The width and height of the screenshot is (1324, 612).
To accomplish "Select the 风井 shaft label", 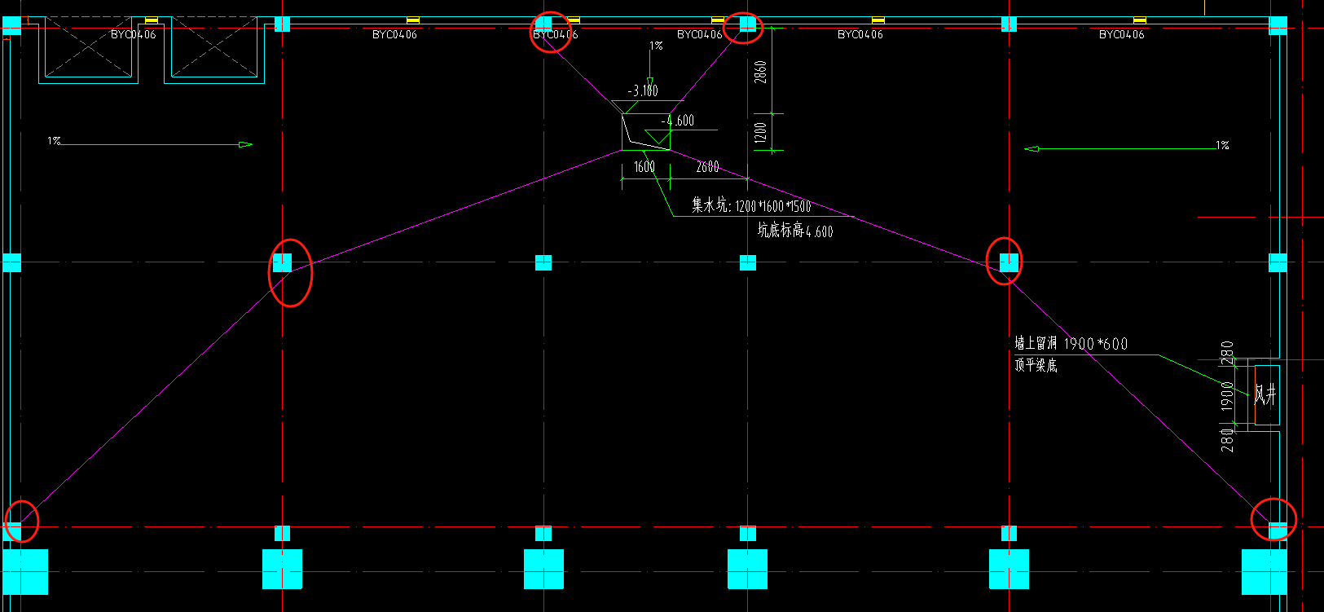I will pyautogui.click(x=1265, y=395).
